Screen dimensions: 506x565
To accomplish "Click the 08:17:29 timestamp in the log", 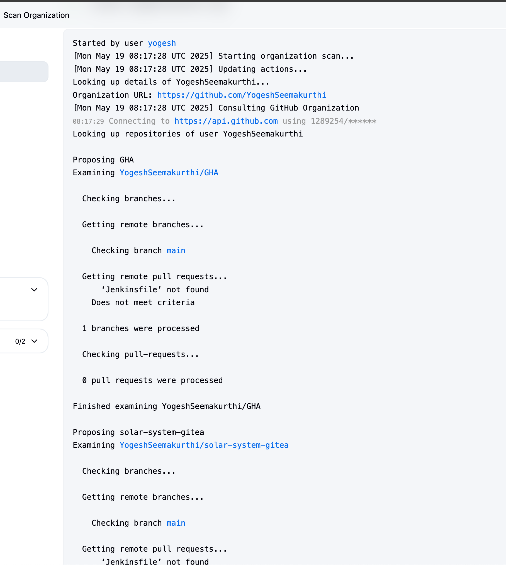I will click(x=88, y=121).
